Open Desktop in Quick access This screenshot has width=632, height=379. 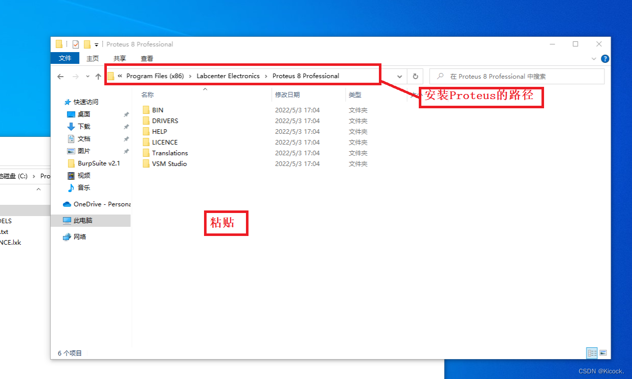pos(84,114)
